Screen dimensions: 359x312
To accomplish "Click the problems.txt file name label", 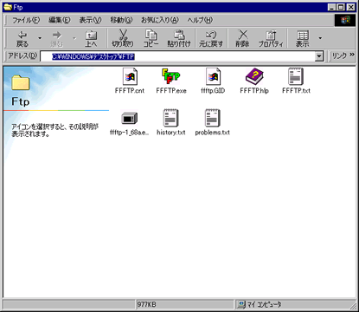I will pos(213,133).
